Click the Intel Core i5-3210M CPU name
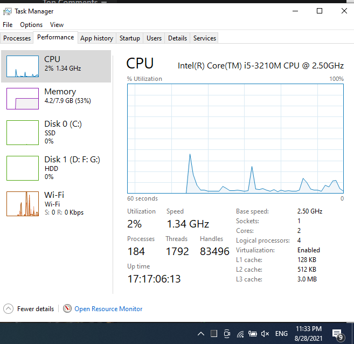The width and height of the screenshot is (354, 344). tap(261, 65)
